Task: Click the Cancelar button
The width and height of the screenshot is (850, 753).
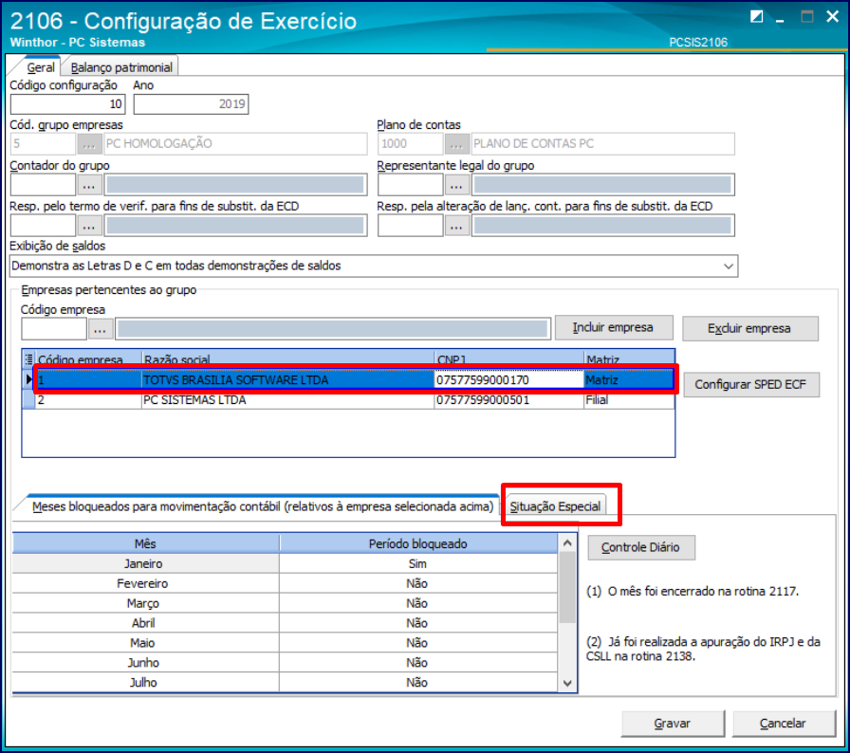Action: point(784,724)
